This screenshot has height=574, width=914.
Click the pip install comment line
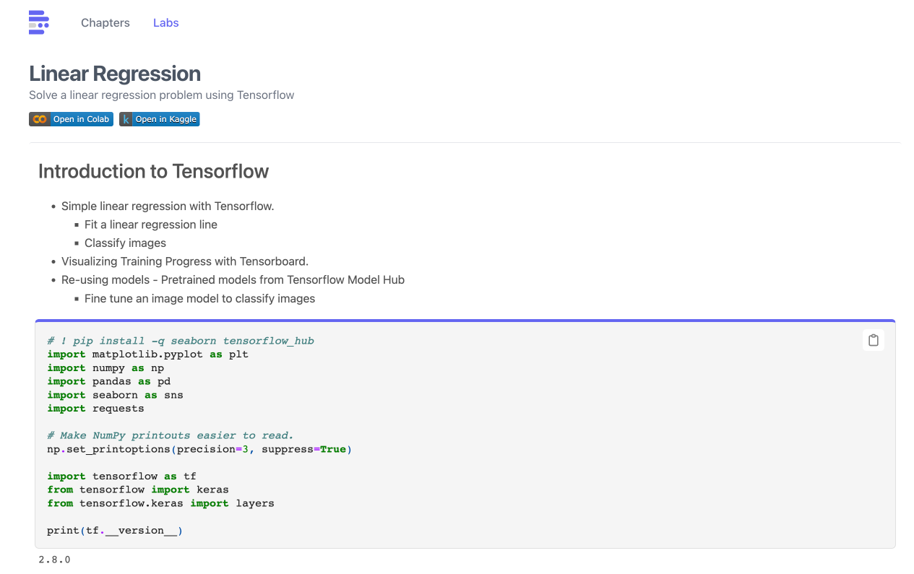click(181, 341)
